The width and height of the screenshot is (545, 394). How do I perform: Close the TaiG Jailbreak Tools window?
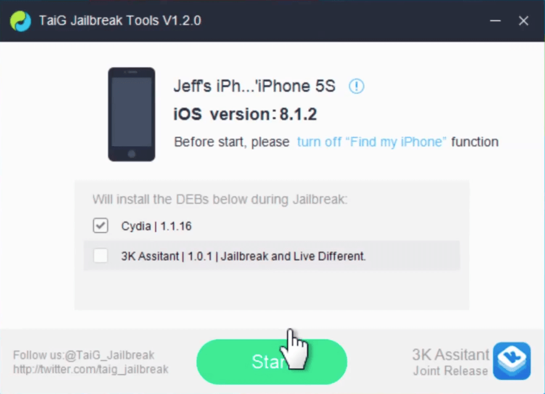(x=523, y=21)
